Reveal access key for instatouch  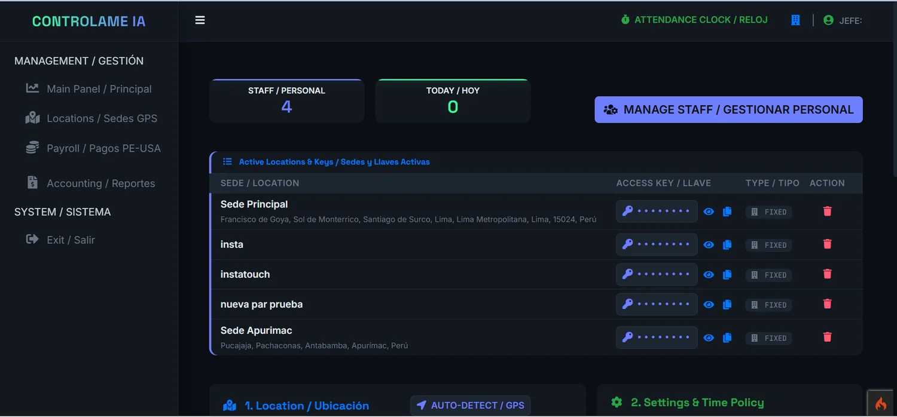click(709, 275)
